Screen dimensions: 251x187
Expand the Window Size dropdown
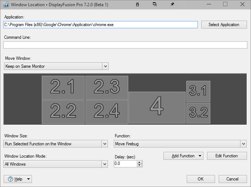105,144
